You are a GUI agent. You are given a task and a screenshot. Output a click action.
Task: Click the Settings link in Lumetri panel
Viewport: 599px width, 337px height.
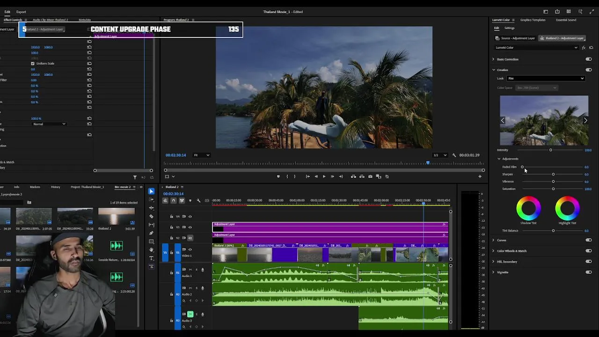click(509, 28)
